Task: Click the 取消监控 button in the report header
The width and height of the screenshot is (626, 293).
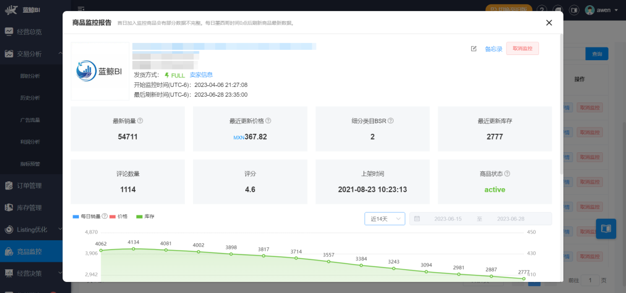Action: pyautogui.click(x=523, y=48)
